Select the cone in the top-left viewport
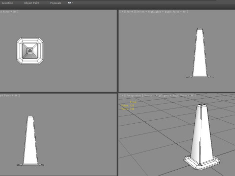The width and height of the screenshot is (235, 176). coord(30,51)
